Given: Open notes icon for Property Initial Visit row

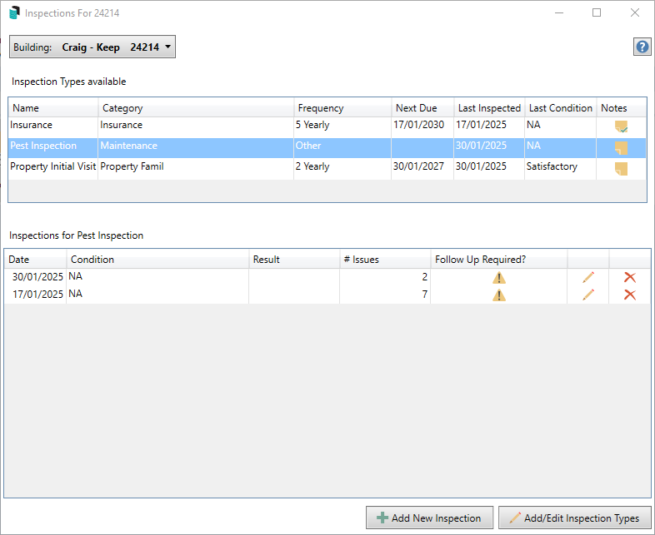Looking at the screenshot, I should (621, 169).
